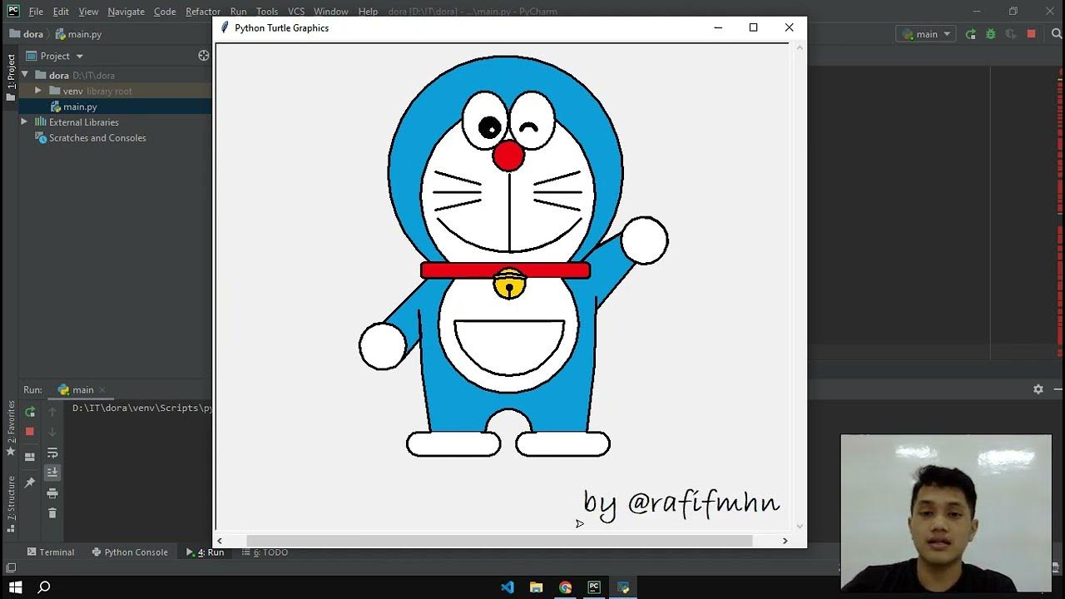Viewport: 1065px width, 599px height.
Task: Open the File menu
Action: click(x=36, y=12)
